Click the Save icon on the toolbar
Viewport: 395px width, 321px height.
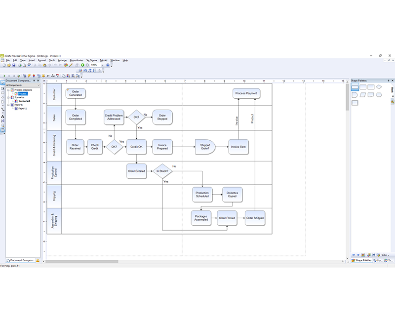click(x=15, y=66)
